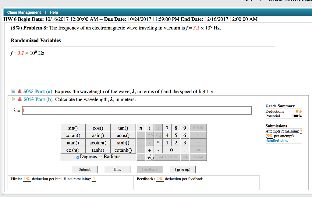Click the pi symbol keypad key
Image resolution: width=312 pixels, height=197 pixels.
(140, 128)
